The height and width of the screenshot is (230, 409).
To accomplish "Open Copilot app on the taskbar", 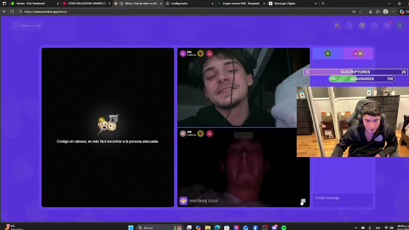I will (198, 227).
